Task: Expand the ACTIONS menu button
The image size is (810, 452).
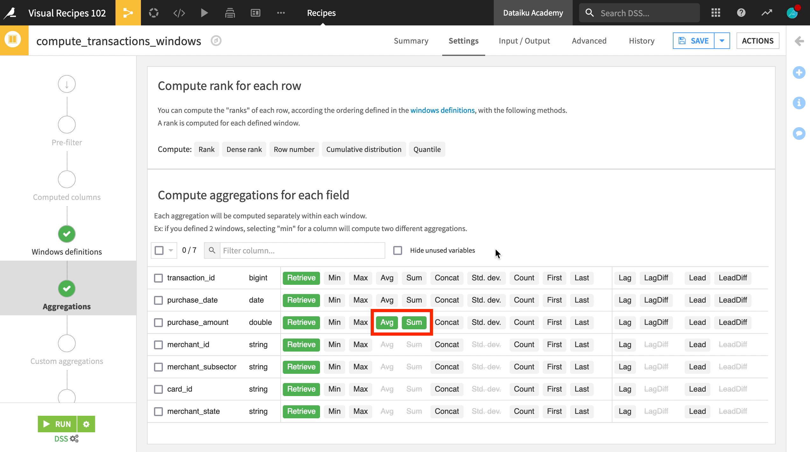Action: [758, 41]
